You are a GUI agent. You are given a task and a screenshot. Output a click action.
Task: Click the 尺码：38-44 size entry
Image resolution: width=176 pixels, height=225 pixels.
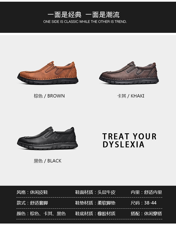point(144,203)
